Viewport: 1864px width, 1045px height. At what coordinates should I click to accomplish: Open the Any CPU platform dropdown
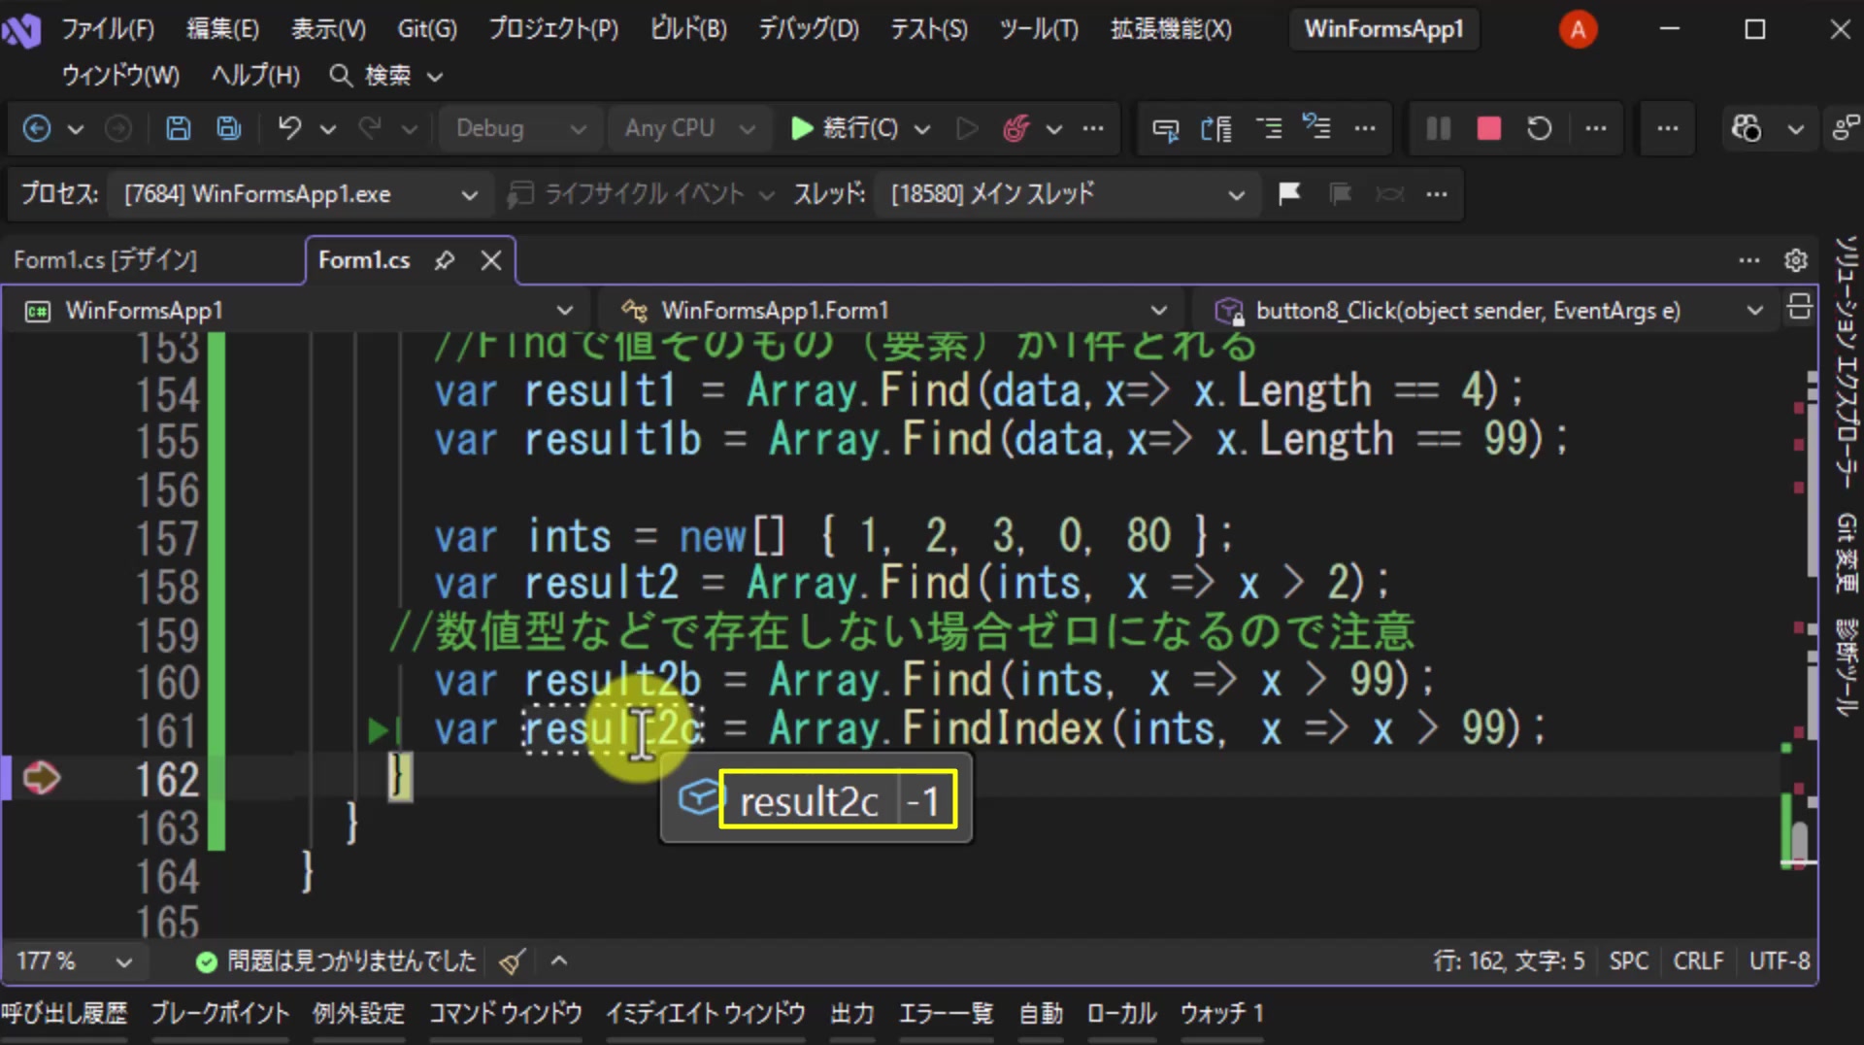click(x=688, y=128)
